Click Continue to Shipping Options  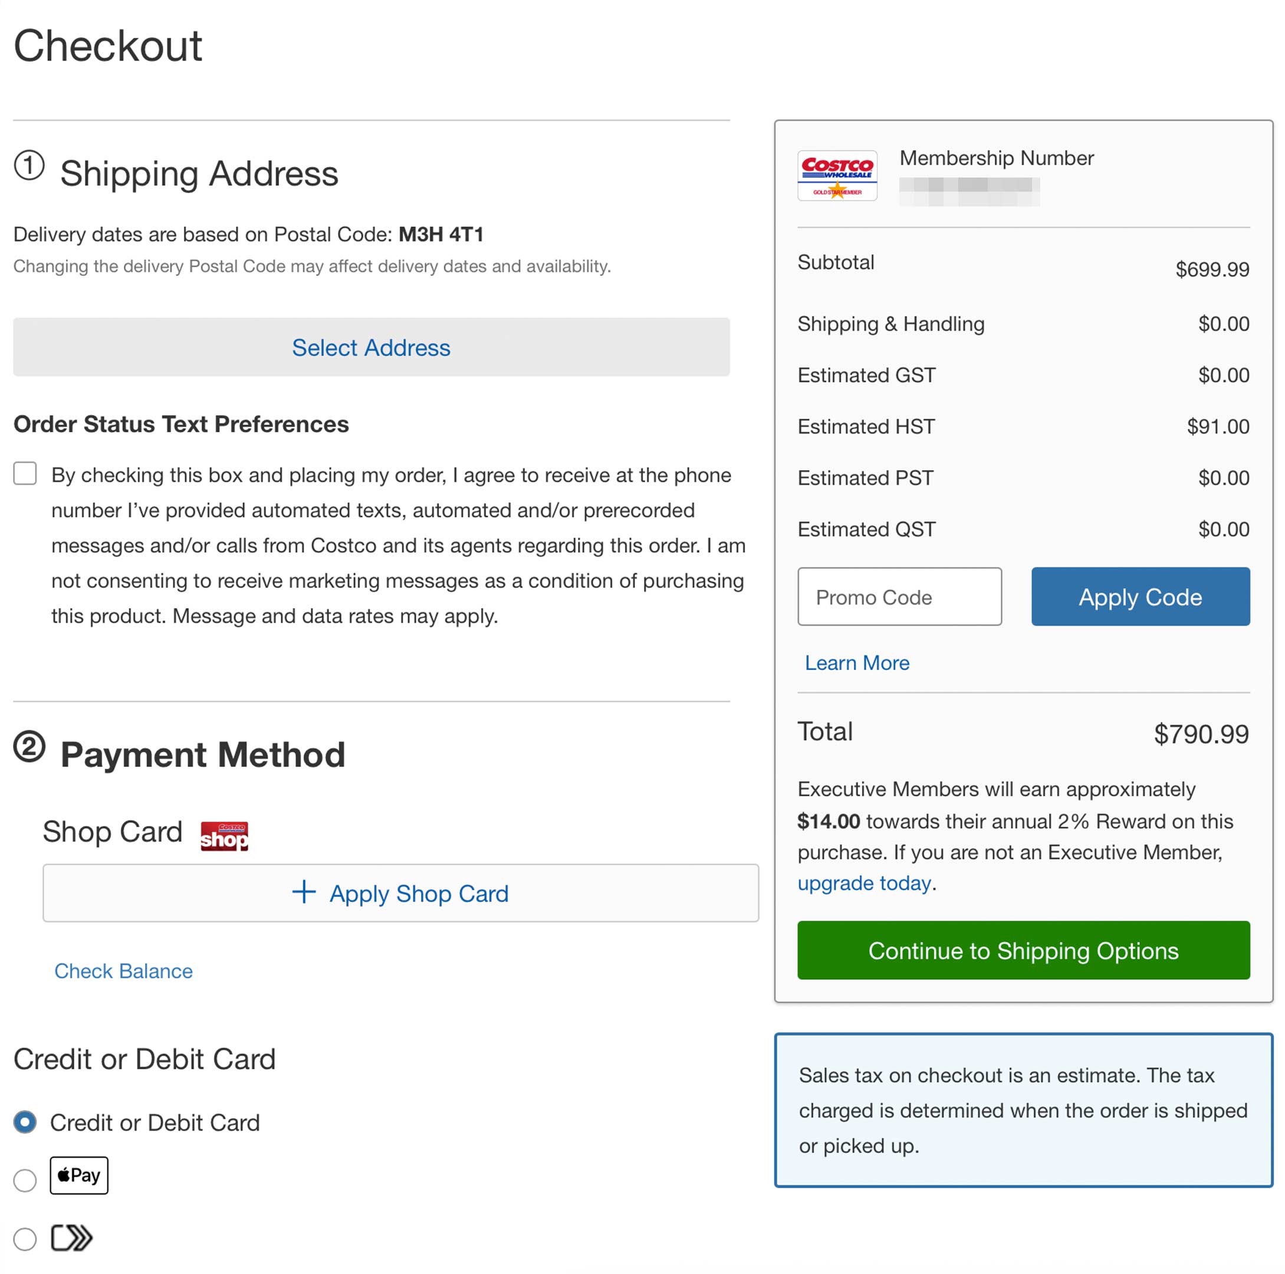click(x=1023, y=950)
